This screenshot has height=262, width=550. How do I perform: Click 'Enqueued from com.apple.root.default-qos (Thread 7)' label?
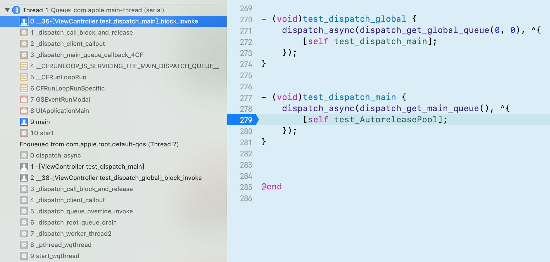pyautogui.click(x=99, y=144)
